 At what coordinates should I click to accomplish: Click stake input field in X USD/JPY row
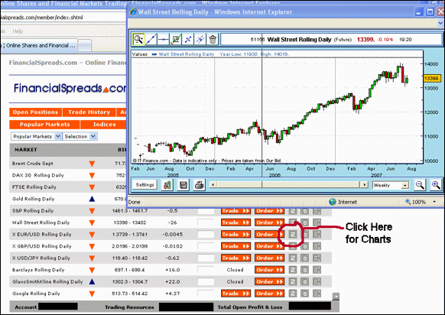click(x=206, y=258)
